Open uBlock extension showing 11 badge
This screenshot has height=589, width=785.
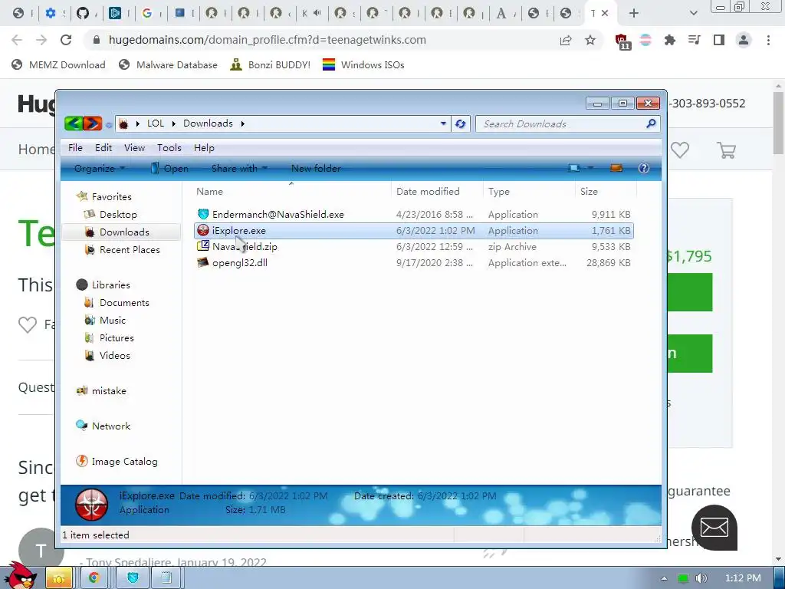(622, 41)
